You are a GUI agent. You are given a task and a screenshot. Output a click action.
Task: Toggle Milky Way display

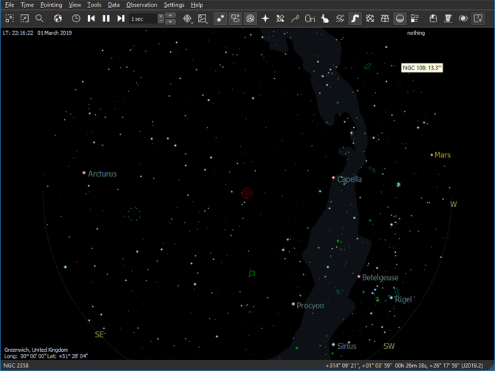(355, 18)
